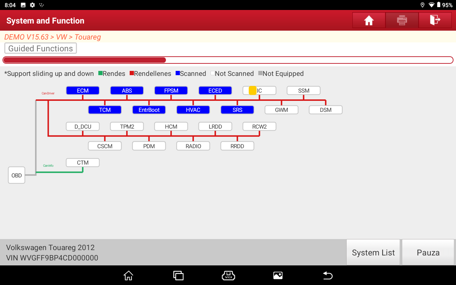Viewport: 456px width, 285px height.
Task: Tap the blue Scanned legend swatch
Action: pyautogui.click(x=178, y=73)
